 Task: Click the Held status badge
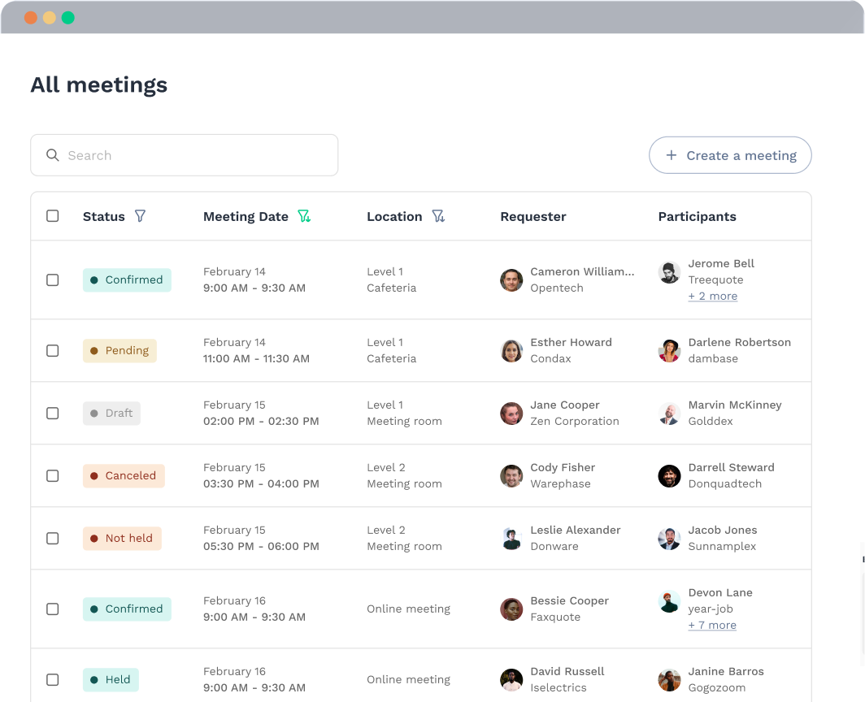pos(111,679)
